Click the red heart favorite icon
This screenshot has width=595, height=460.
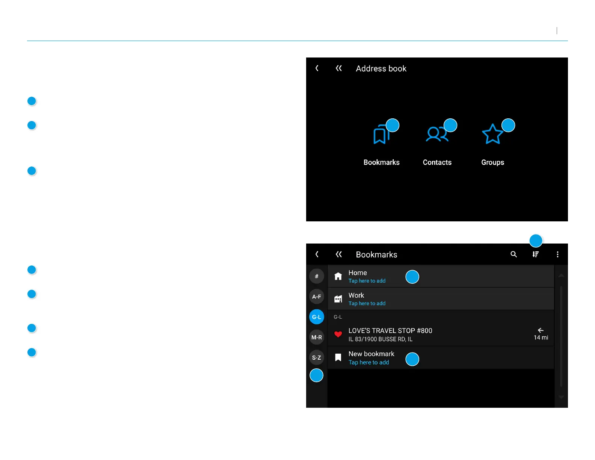click(338, 334)
